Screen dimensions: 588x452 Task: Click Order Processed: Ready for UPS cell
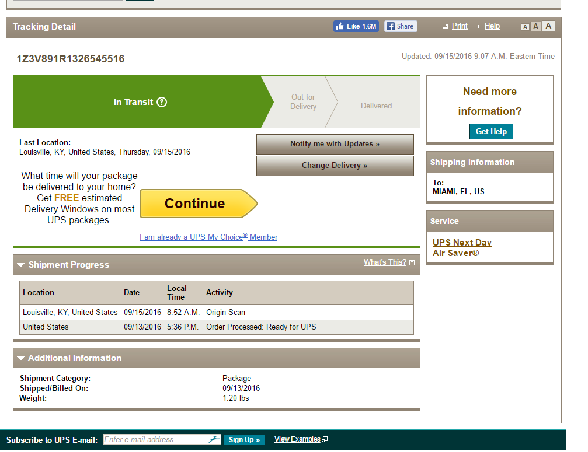(x=261, y=327)
